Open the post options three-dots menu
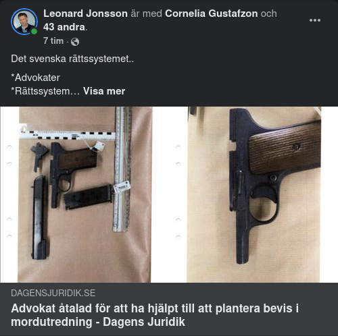The width and height of the screenshot is (338, 336). [x=315, y=20]
